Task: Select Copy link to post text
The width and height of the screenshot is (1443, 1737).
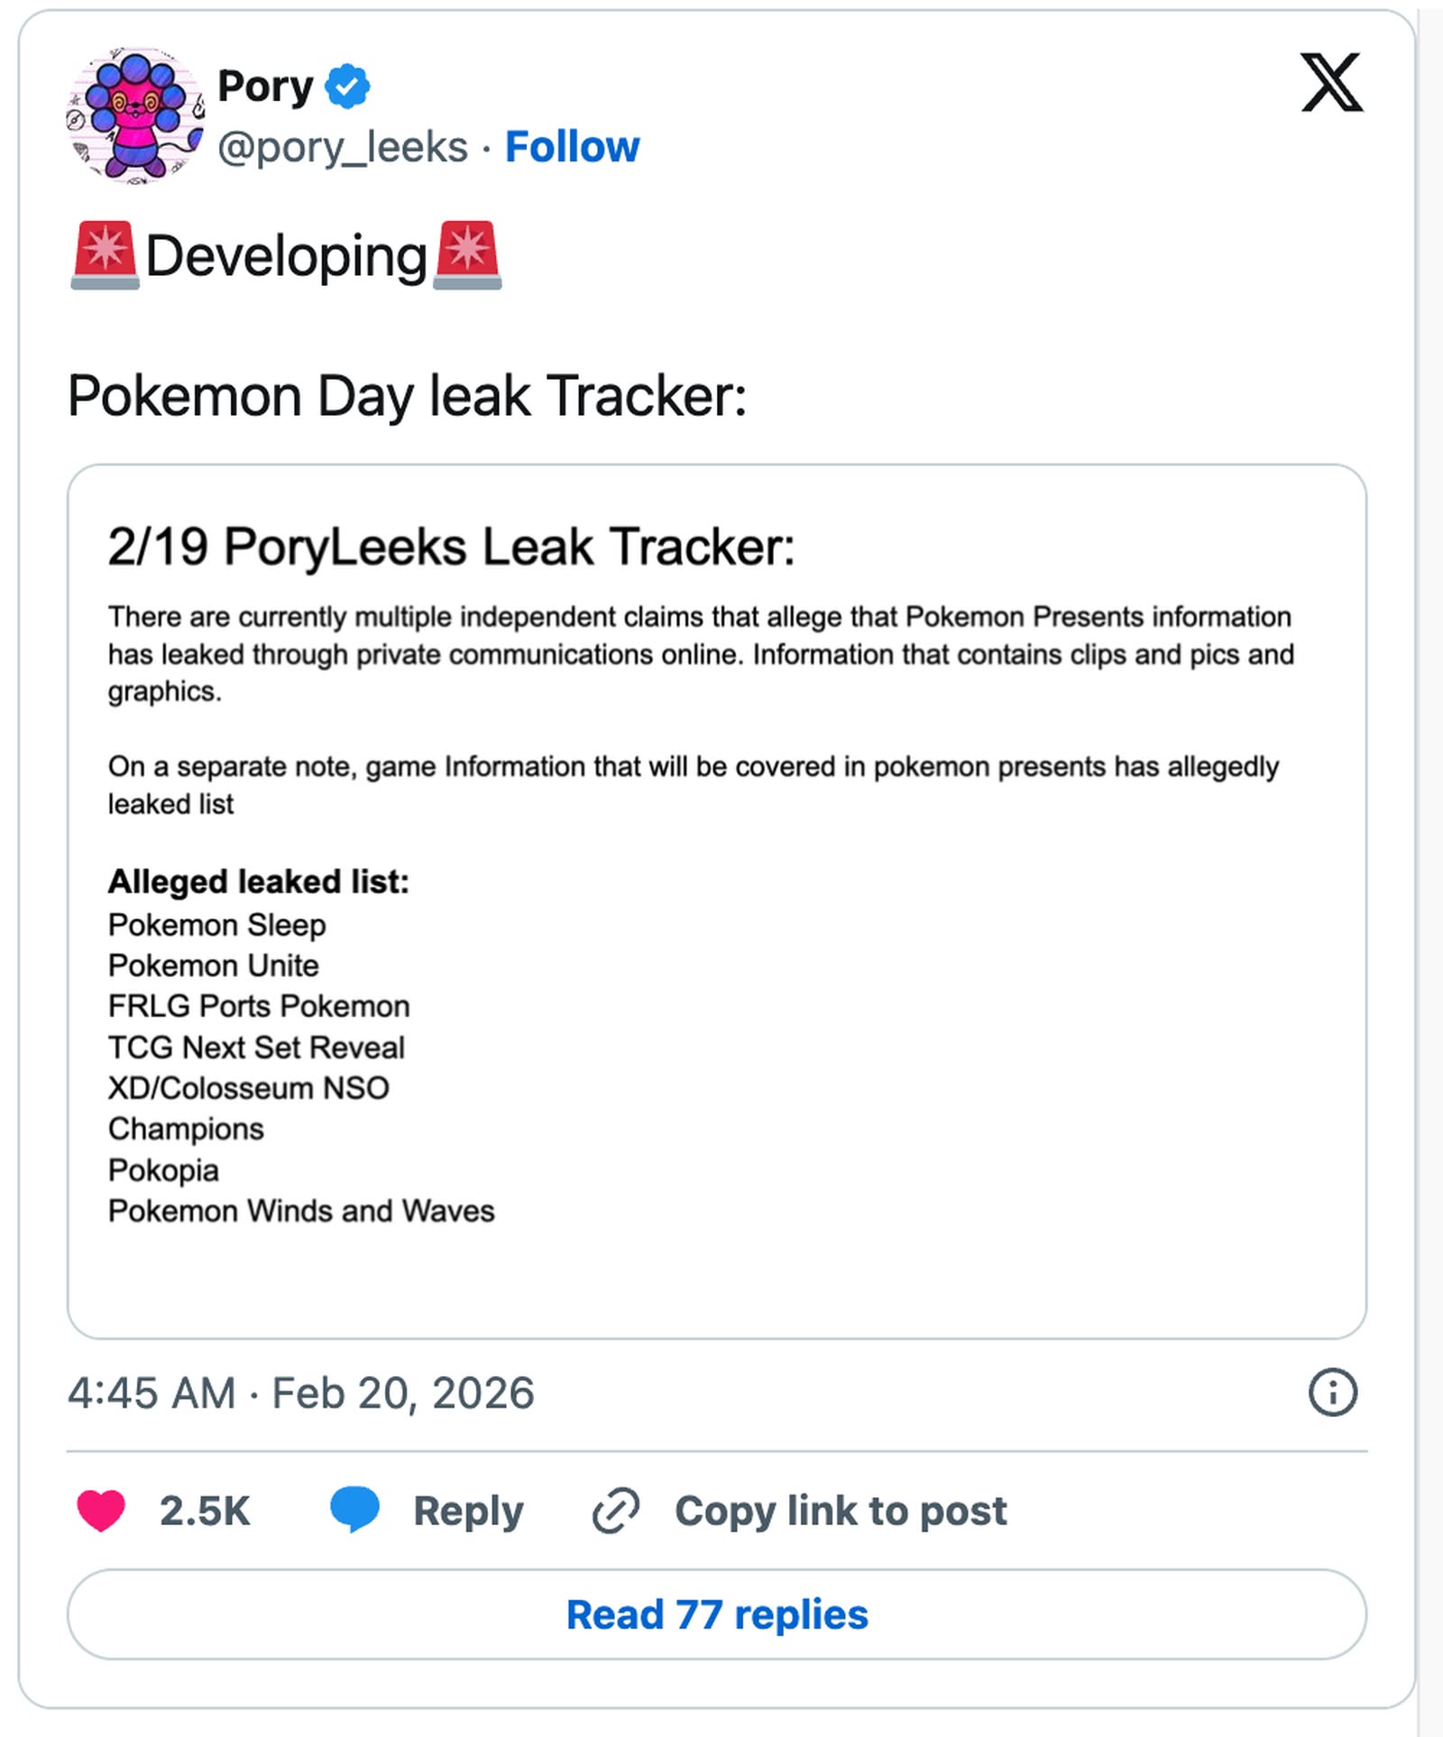Action: click(x=841, y=1511)
